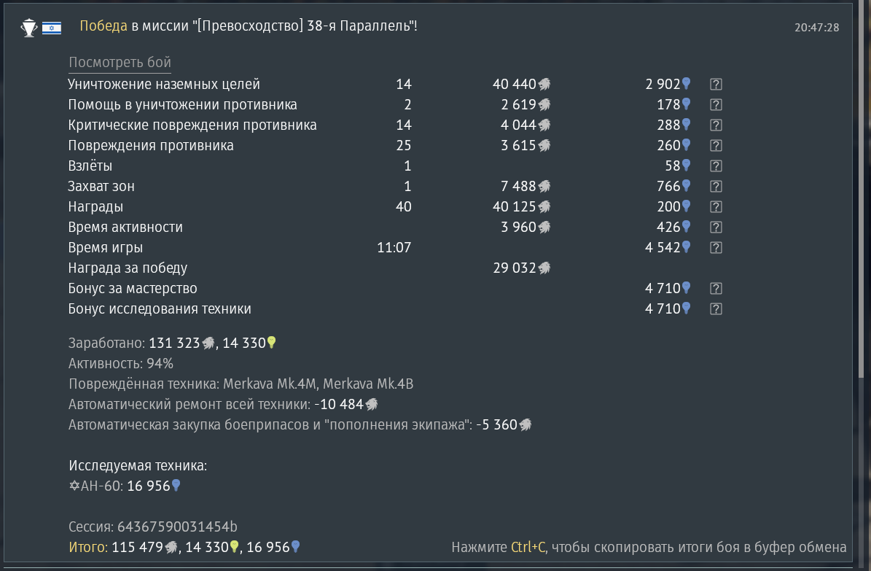Click "Посмотреть бой" replay link
871x571 pixels.
point(120,63)
